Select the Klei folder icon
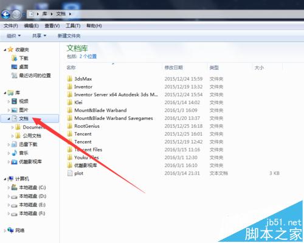This screenshot has width=304, height=243. 70,102
